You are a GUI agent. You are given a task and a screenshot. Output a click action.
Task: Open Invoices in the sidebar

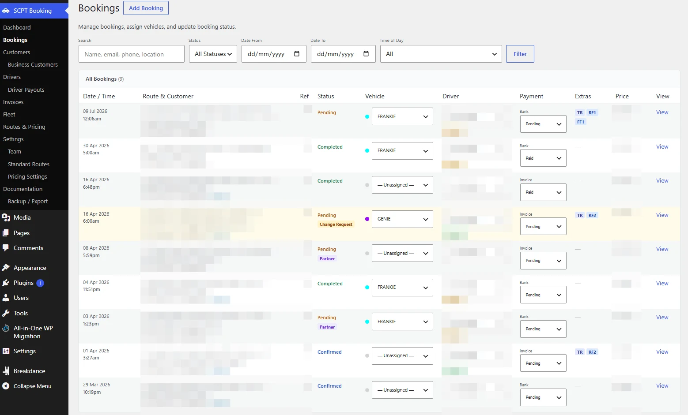13,102
